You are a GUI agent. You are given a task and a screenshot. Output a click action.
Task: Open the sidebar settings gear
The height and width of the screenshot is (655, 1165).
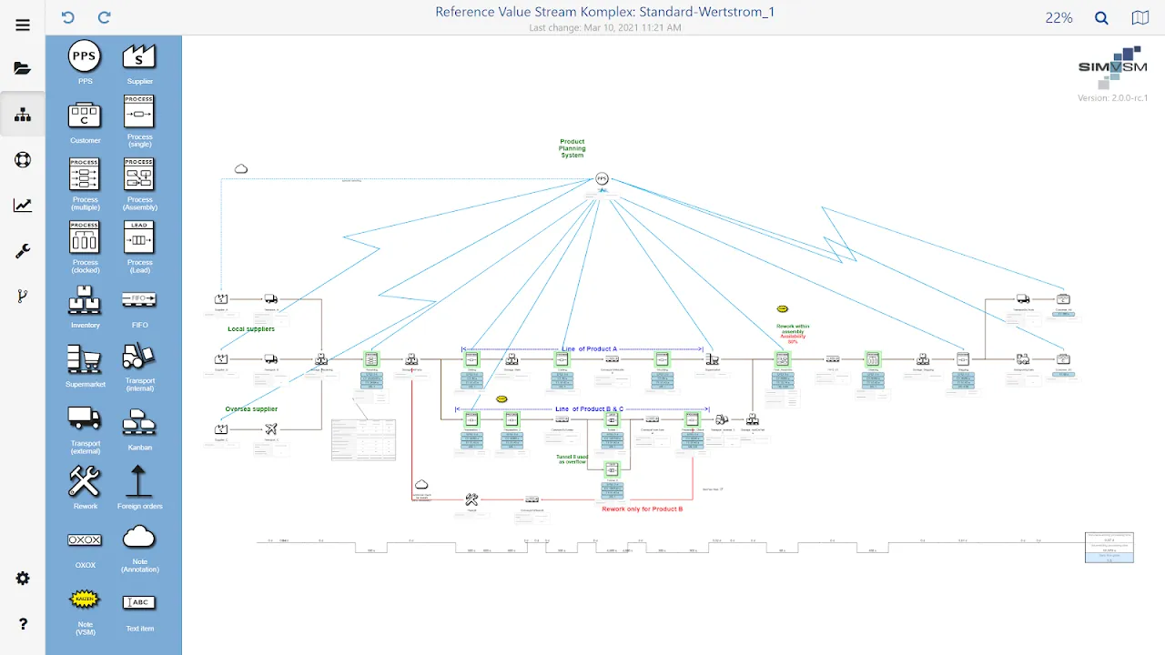23,579
